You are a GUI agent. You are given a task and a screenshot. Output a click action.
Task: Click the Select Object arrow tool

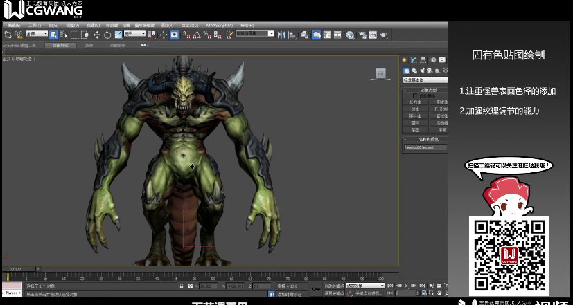[54, 34]
